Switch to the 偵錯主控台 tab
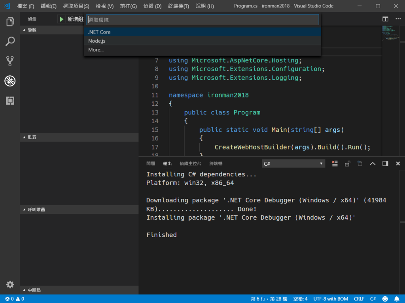The height and width of the screenshot is (303, 405). pos(190,163)
